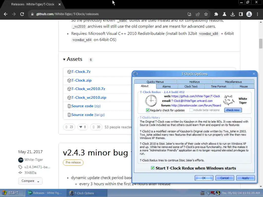Viewport: 263px width, 197px height.
Task: Click the keyboard icon in system tray
Action: [x=203, y=193]
